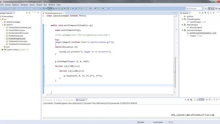Open the Search menu
The width and height of the screenshot is (220, 124).
coord(32,5)
